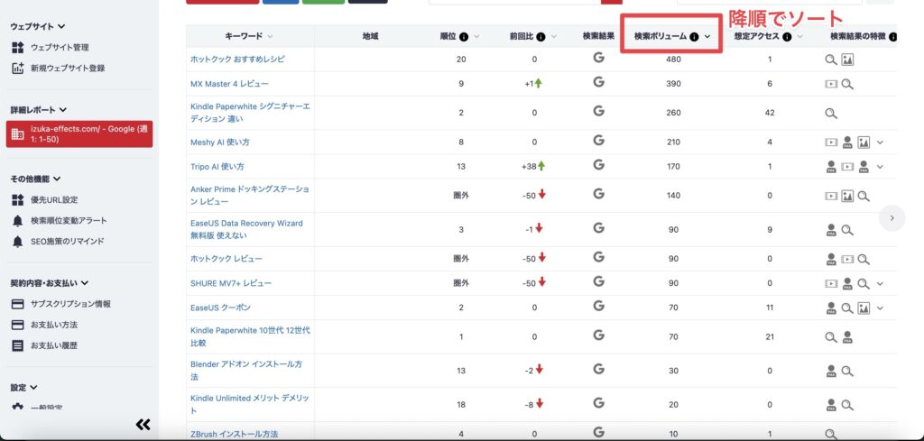This screenshot has width=924, height=441.
Task: Click the 新規ウェブサイト登録 chart icon
Action: click(x=17, y=68)
